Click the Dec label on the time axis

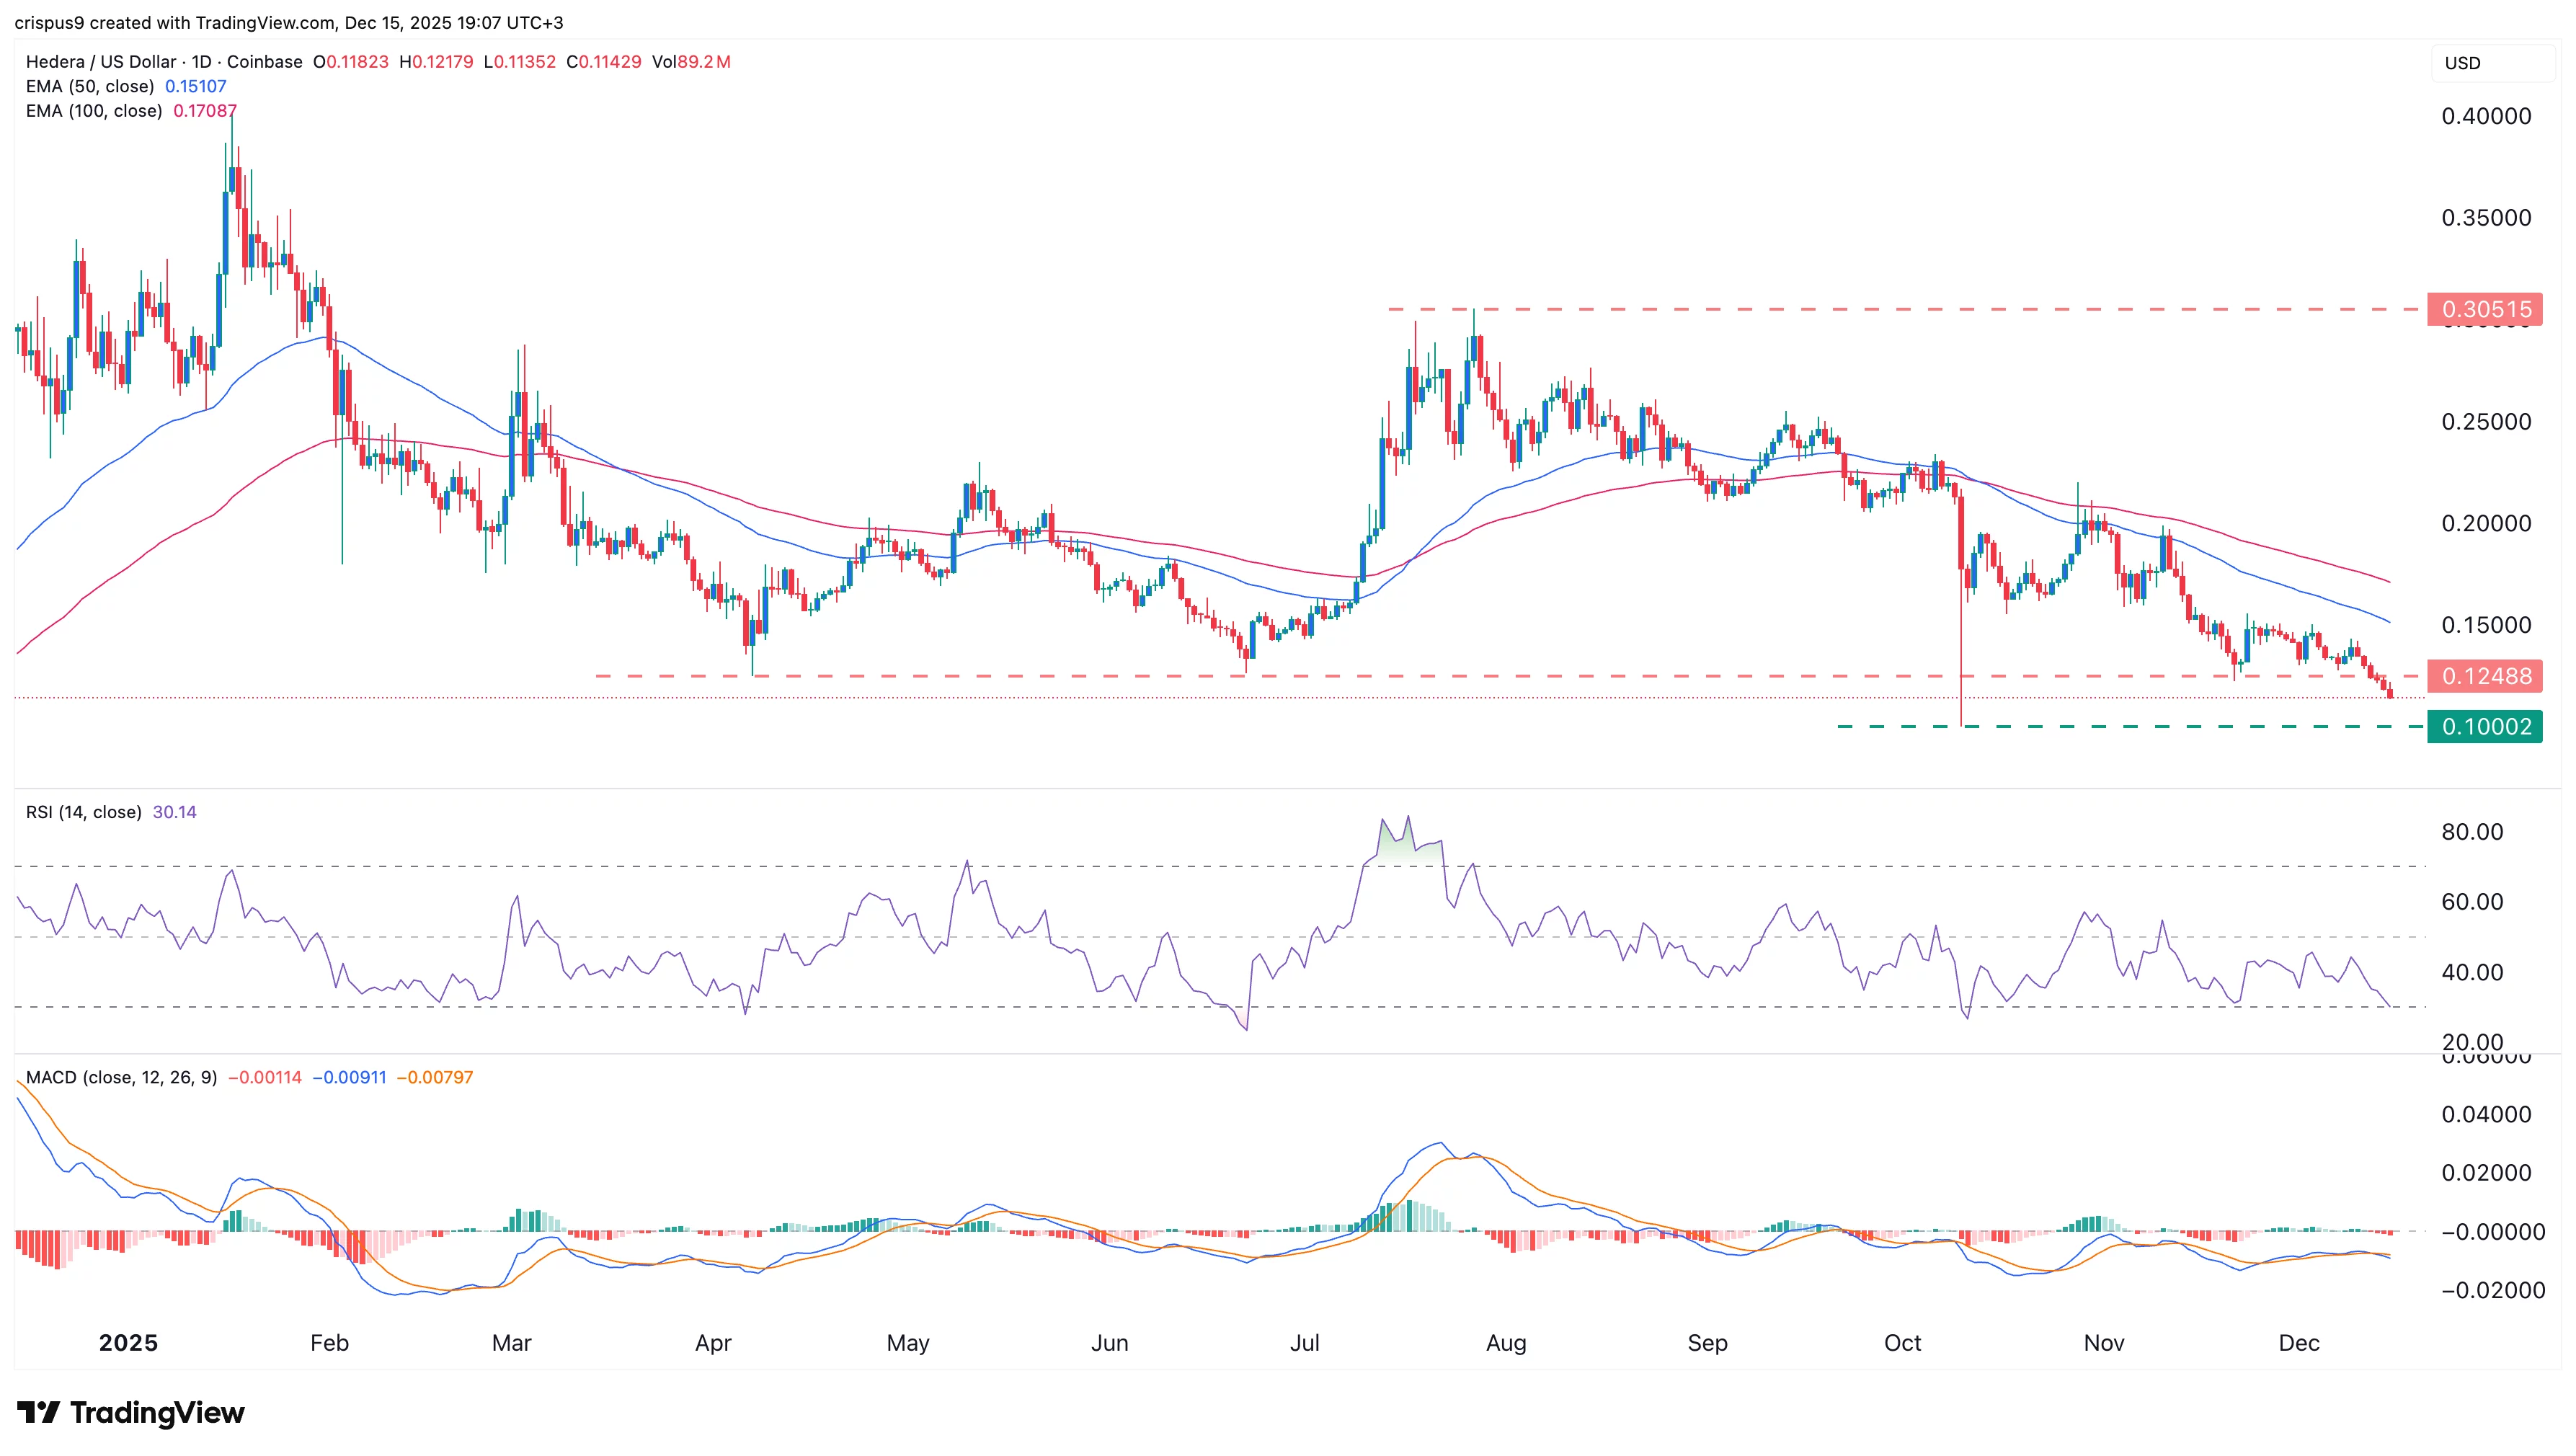pos(2300,1343)
